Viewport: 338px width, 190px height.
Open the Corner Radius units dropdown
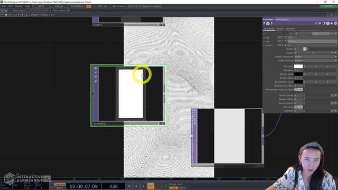(334, 103)
